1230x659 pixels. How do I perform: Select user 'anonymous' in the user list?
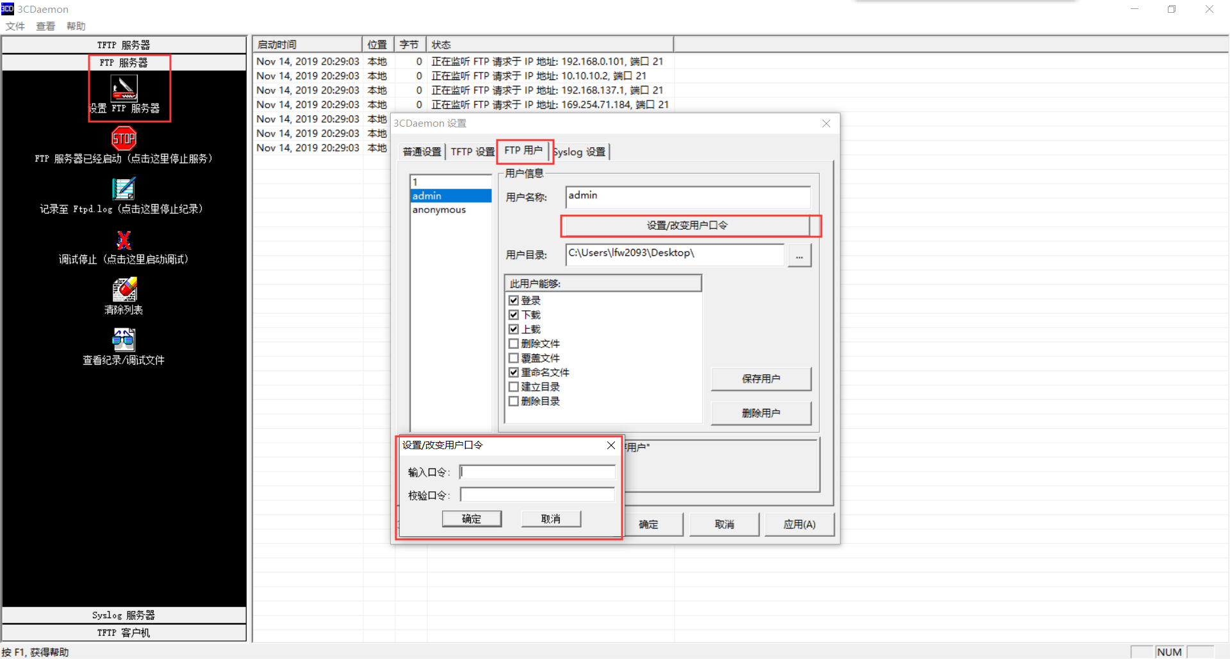tap(451, 210)
